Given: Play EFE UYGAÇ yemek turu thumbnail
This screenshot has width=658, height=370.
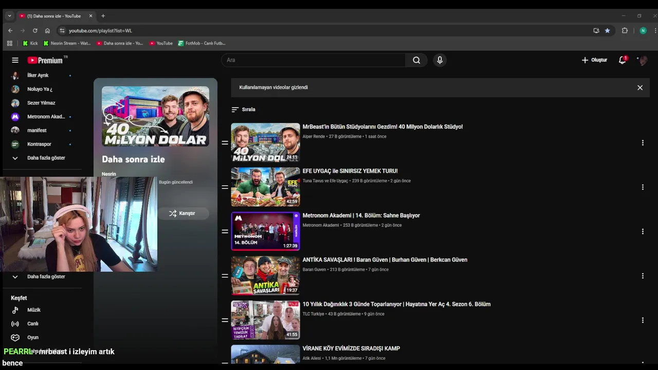Looking at the screenshot, I should click(x=265, y=187).
